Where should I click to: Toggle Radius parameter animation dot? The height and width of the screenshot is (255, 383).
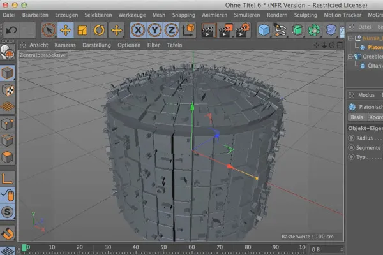click(x=351, y=137)
